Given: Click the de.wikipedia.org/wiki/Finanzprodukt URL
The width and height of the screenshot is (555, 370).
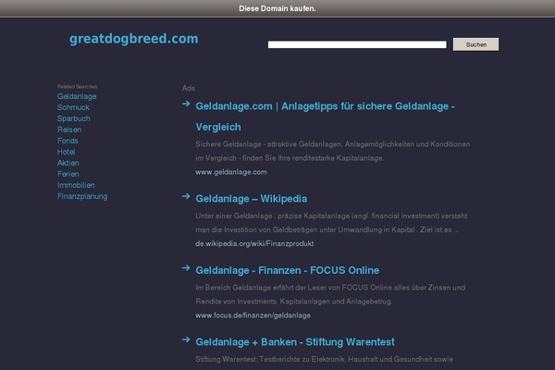Looking at the screenshot, I should [254, 243].
